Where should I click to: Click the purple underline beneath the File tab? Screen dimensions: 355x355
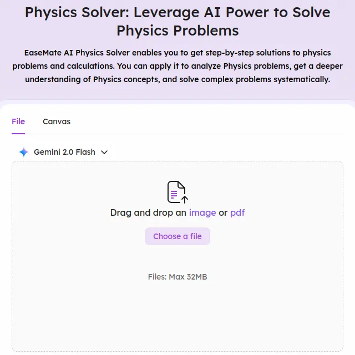(x=18, y=133)
